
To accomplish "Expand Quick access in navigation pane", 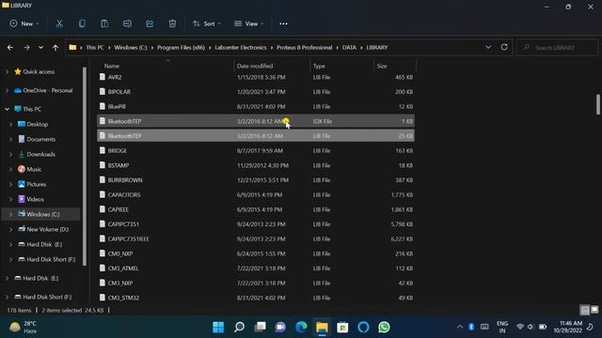I will (7, 71).
